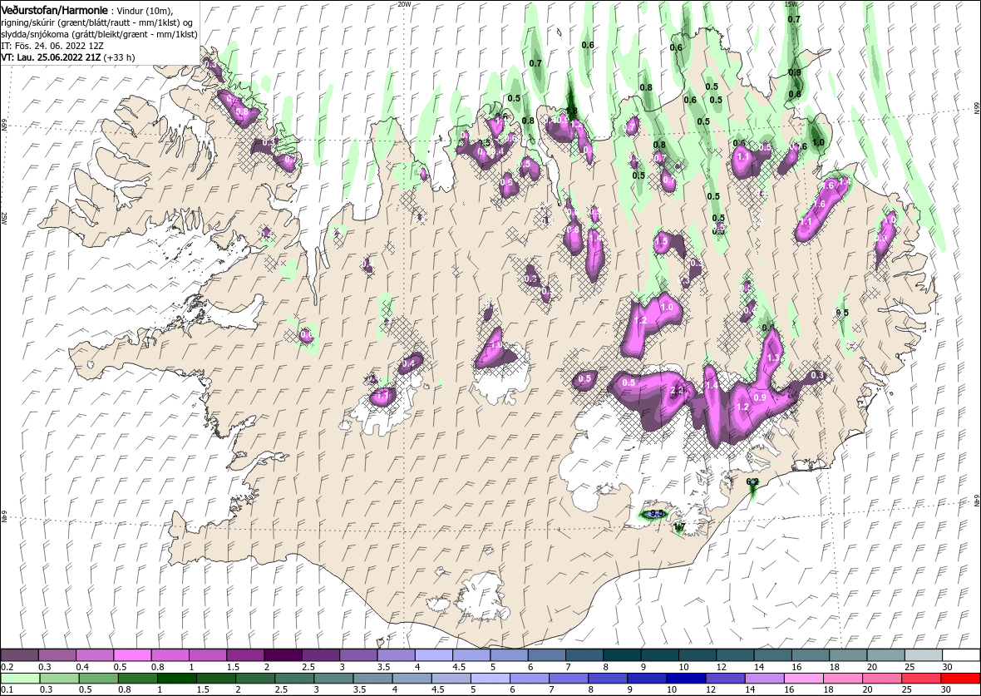Click the bright red 30 swatch in the rain legend
The height and width of the screenshot is (696, 981).
tap(960, 679)
